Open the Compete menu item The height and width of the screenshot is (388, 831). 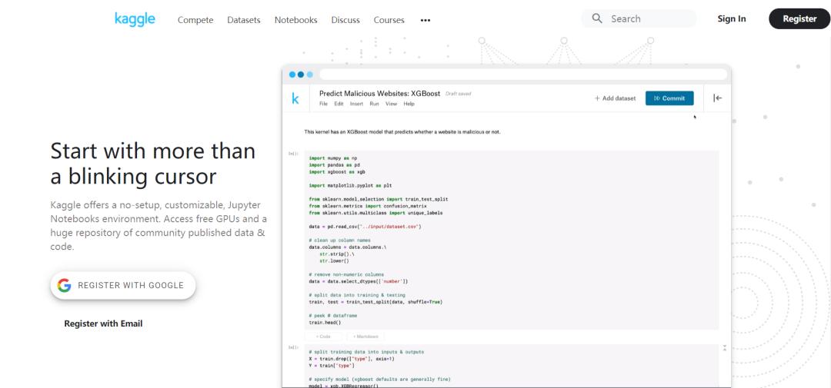coord(195,20)
